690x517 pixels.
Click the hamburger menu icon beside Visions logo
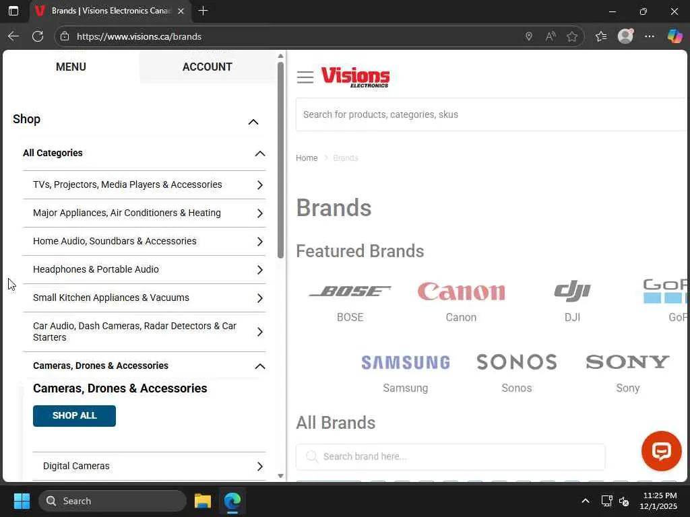tap(305, 77)
